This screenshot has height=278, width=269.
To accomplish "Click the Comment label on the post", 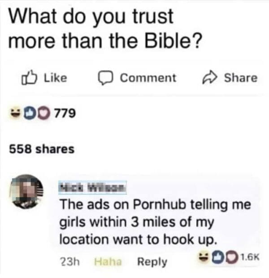I will [x=148, y=78].
